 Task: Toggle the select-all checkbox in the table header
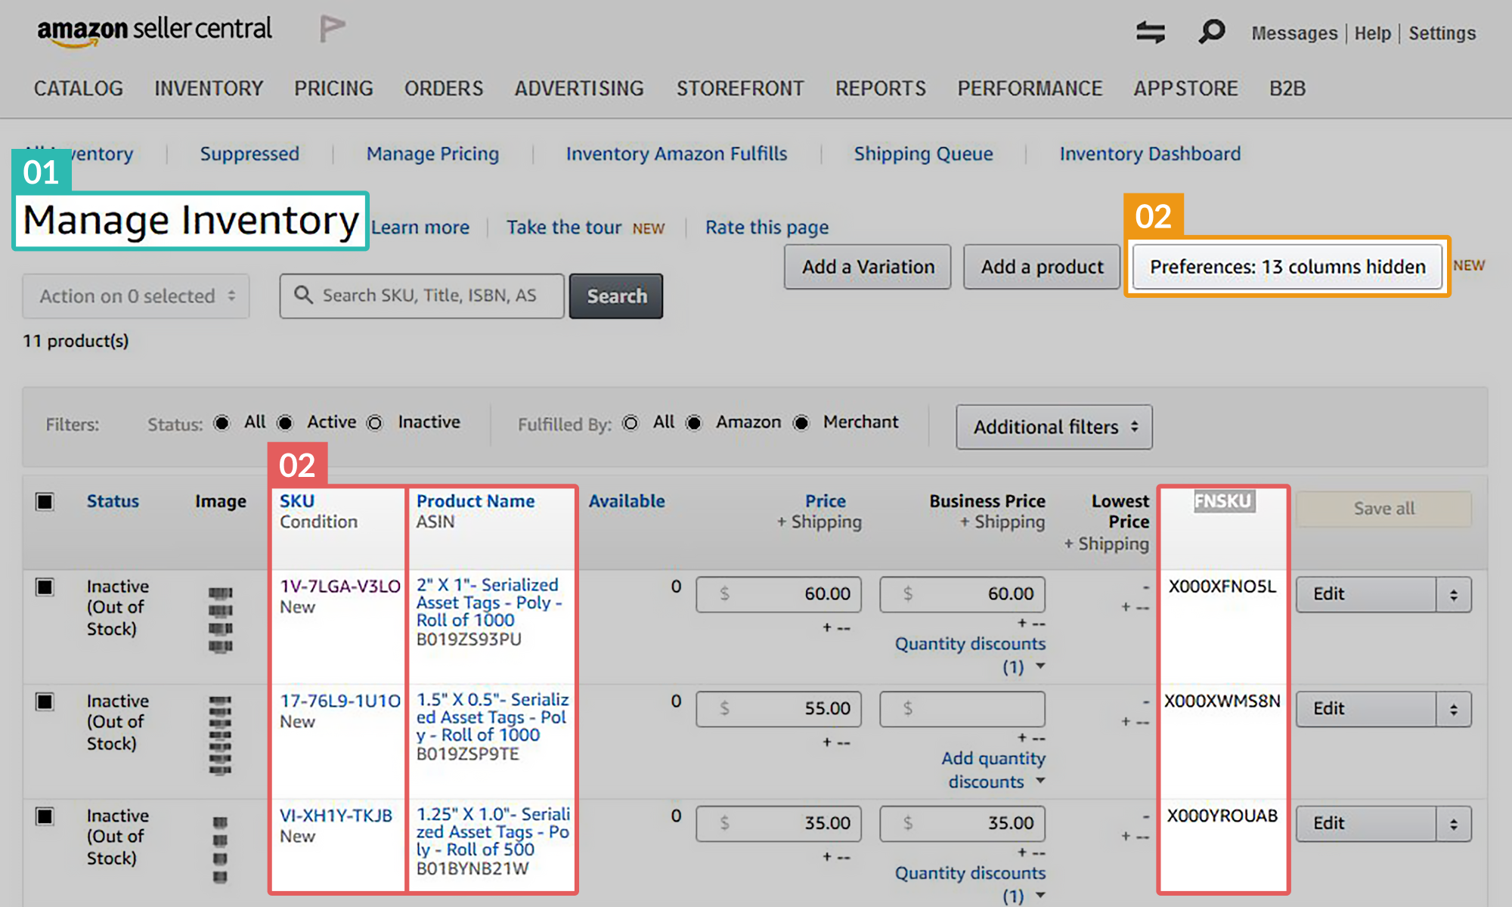point(45,500)
